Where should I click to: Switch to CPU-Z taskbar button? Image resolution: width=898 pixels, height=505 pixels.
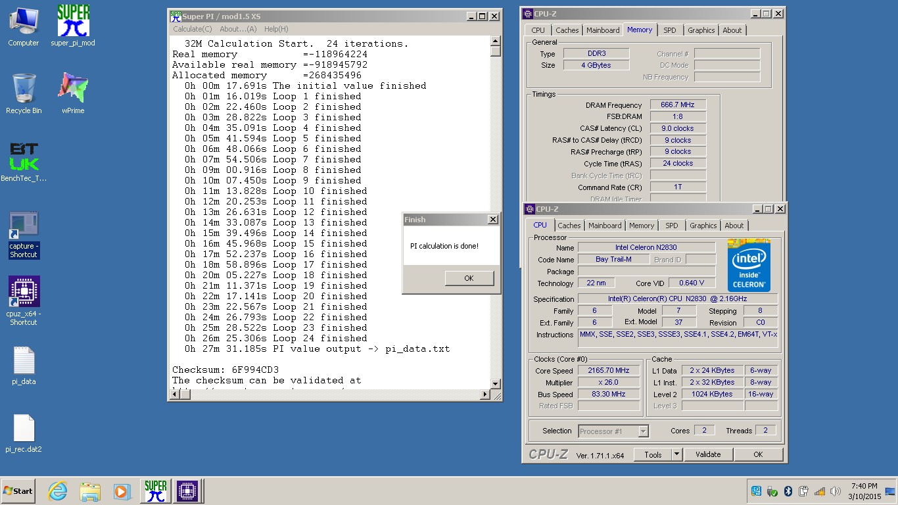click(x=187, y=491)
